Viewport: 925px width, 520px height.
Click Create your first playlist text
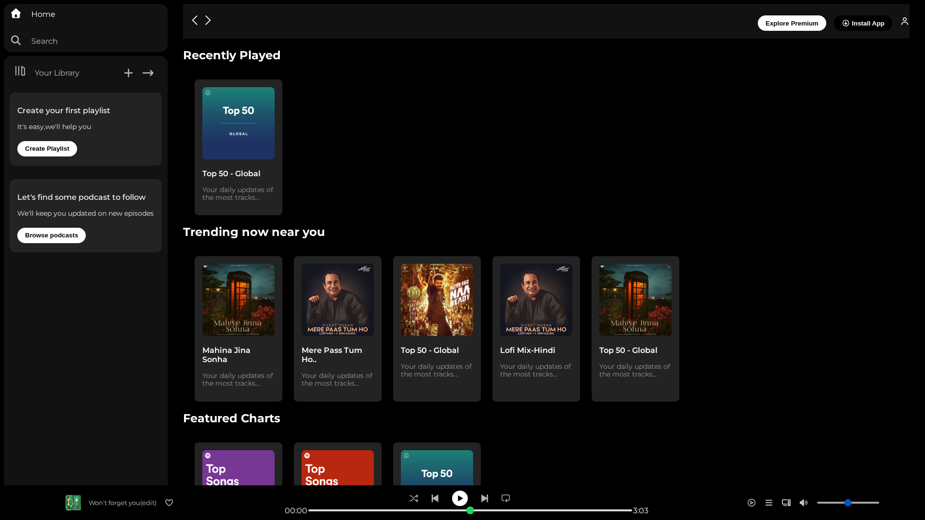click(x=64, y=110)
